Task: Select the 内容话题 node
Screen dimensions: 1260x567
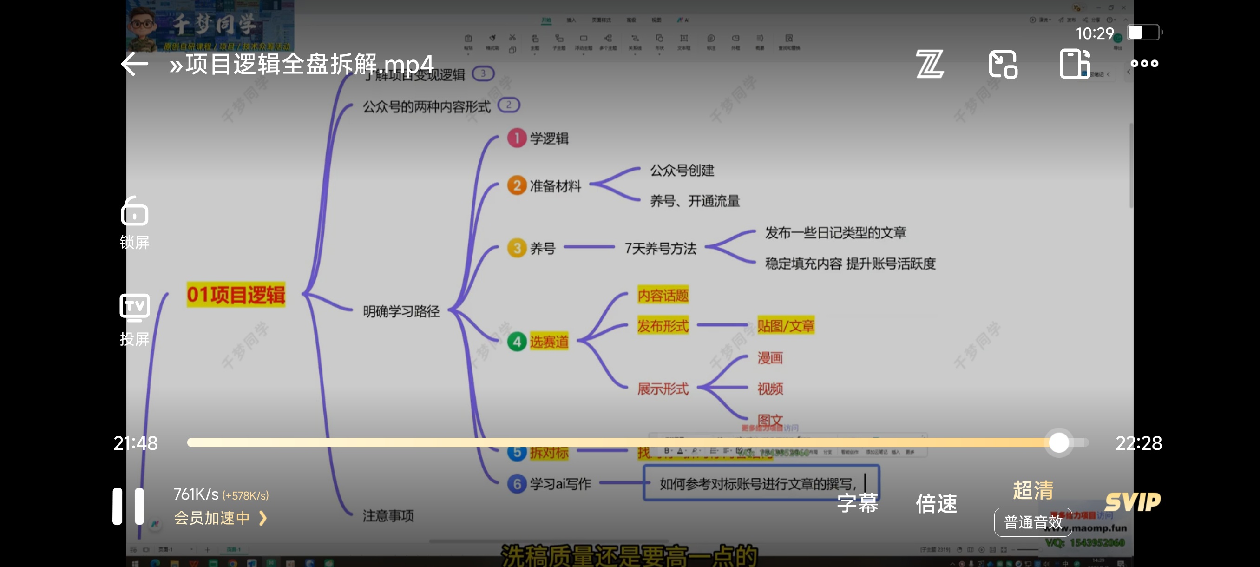Action: pos(663,295)
